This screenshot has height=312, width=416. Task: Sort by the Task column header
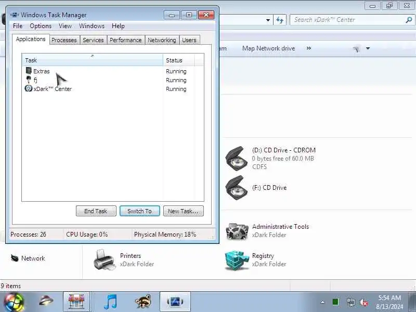tap(93, 60)
